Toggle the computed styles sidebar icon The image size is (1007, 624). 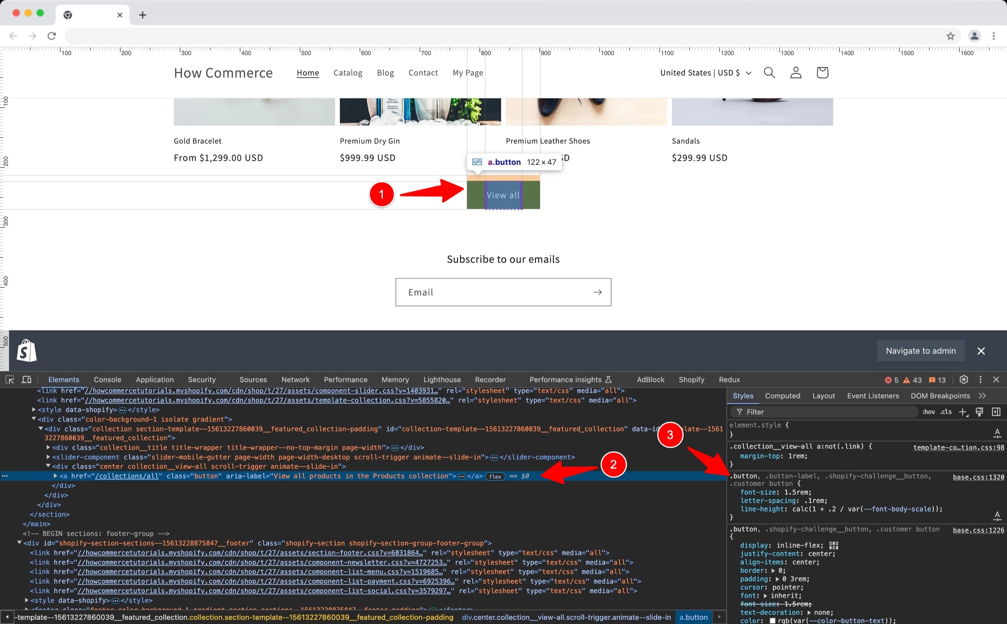click(x=996, y=411)
